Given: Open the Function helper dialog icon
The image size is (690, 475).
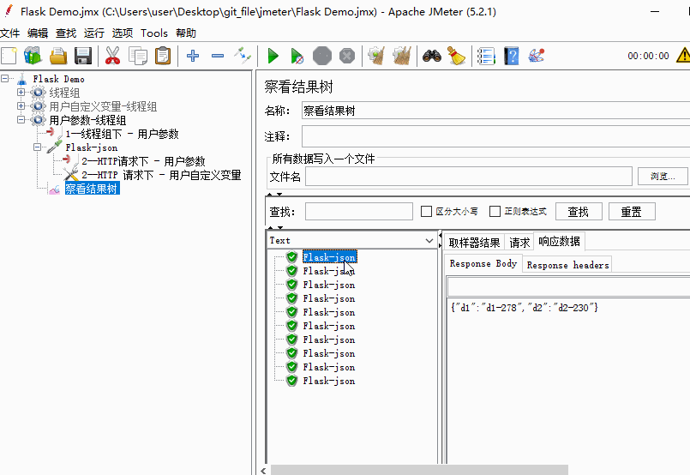Looking at the screenshot, I should point(486,56).
